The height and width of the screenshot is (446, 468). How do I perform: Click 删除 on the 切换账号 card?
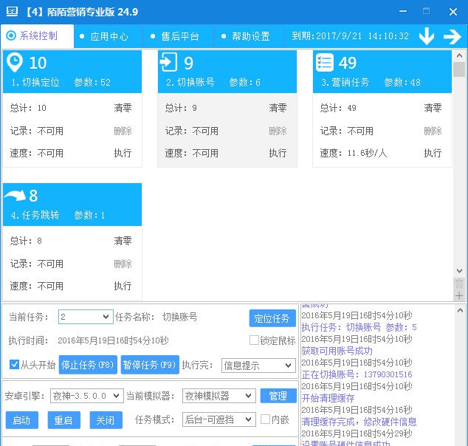[x=278, y=131]
